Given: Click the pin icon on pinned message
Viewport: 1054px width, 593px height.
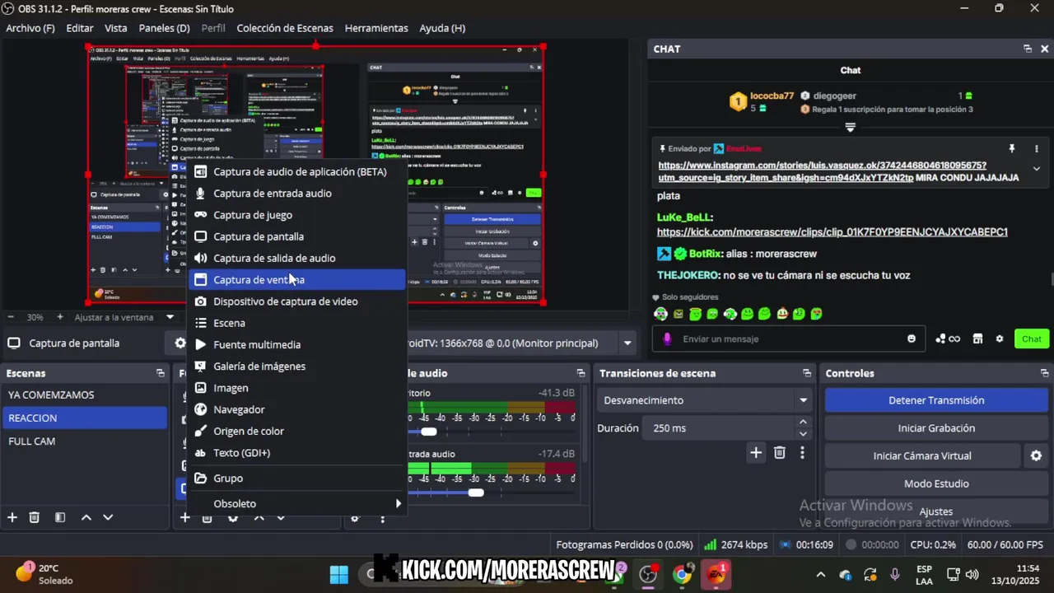Looking at the screenshot, I should click(1012, 149).
